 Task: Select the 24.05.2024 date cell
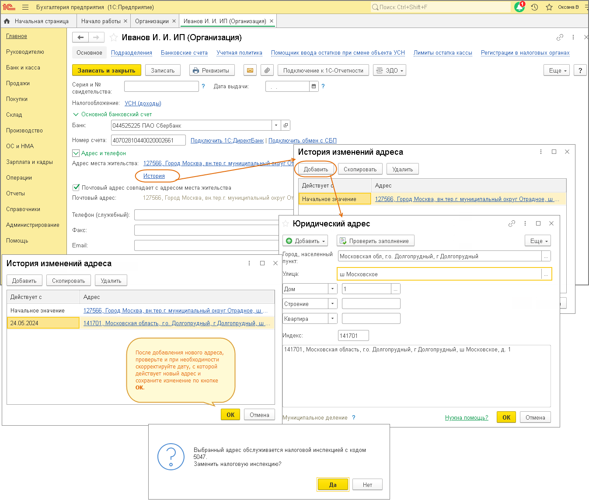click(x=43, y=323)
